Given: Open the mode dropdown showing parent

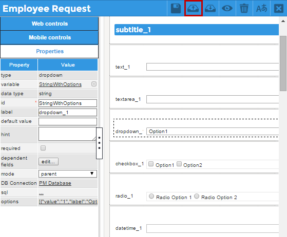Looking at the screenshot, I should pyautogui.click(x=68, y=174).
